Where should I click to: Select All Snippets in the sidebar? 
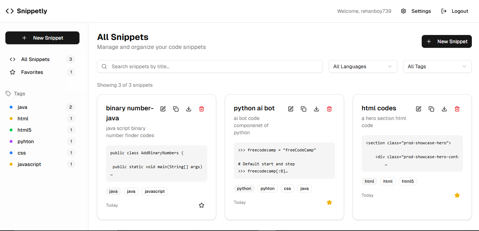pos(35,59)
